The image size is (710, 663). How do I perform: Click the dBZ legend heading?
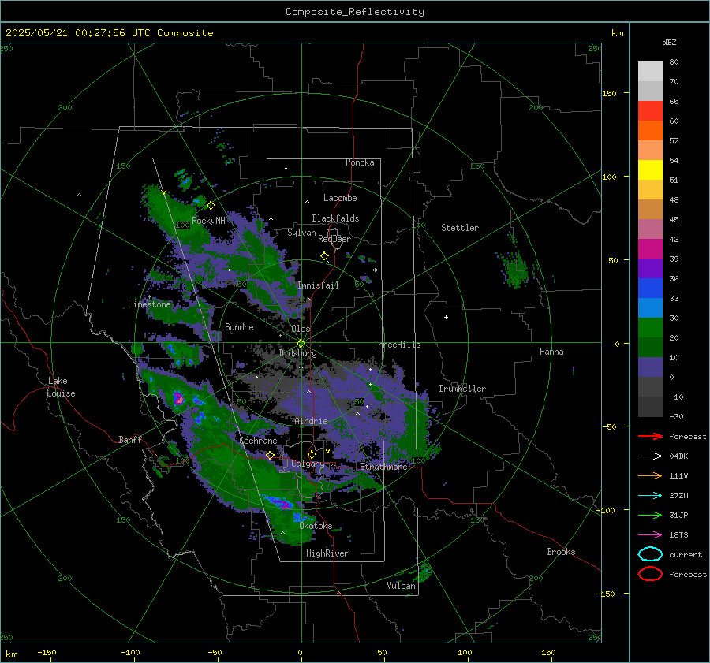(x=669, y=42)
